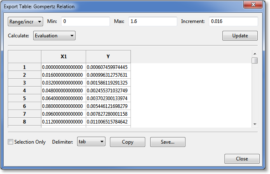Click Y value 0.007827280001158
This screenshot has width=270, height=174.
tap(108, 114)
